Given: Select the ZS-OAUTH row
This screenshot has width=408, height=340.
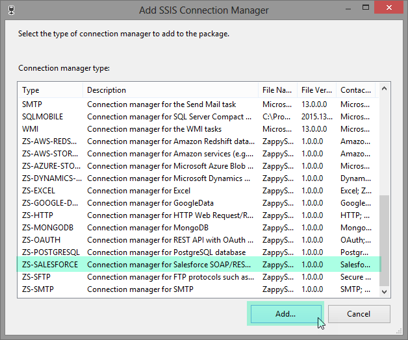Looking at the screenshot, I should (x=199, y=240).
